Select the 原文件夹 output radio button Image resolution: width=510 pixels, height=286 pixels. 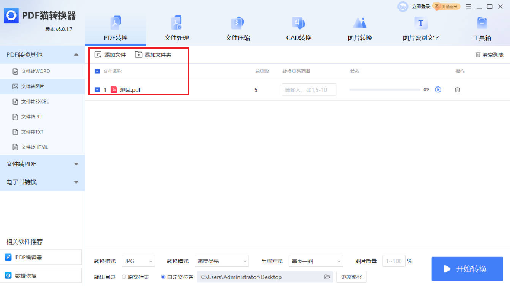(x=124, y=277)
